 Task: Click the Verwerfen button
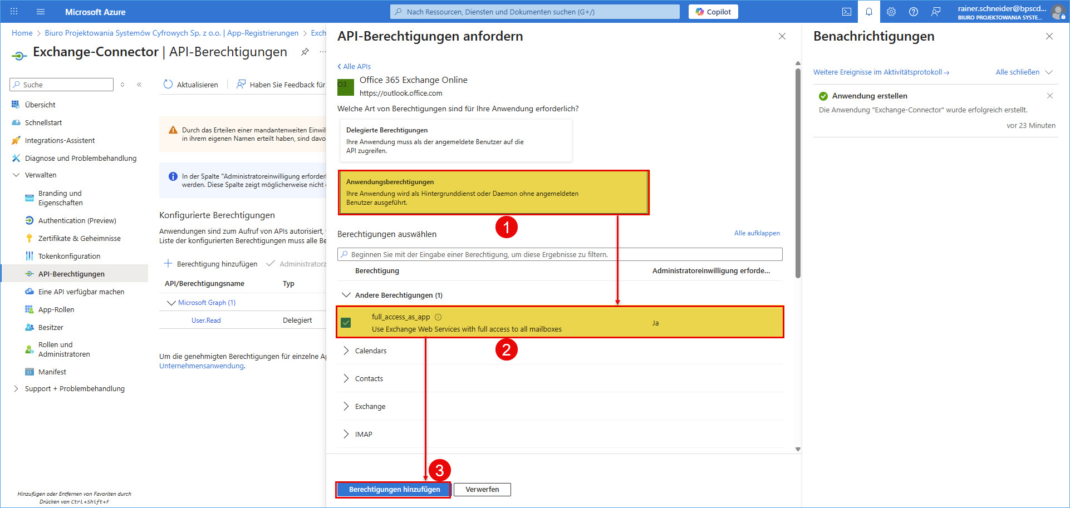(482, 490)
